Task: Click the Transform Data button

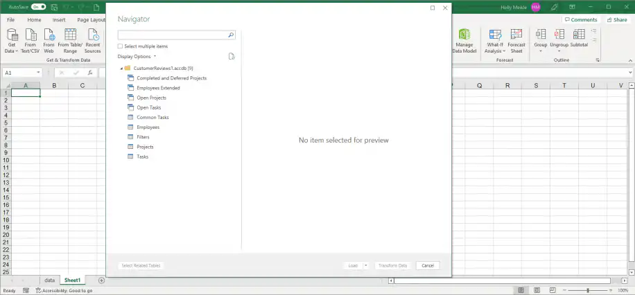Action: point(392,266)
